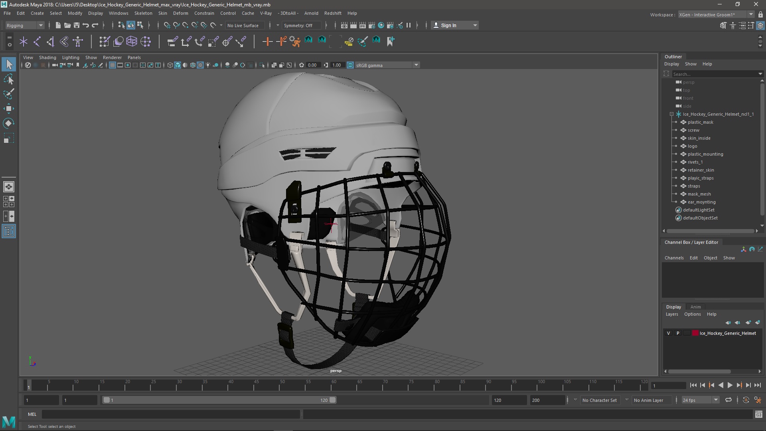Toggle textured display viewport icon
This screenshot has height=431, width=766.
coord(201,65)
